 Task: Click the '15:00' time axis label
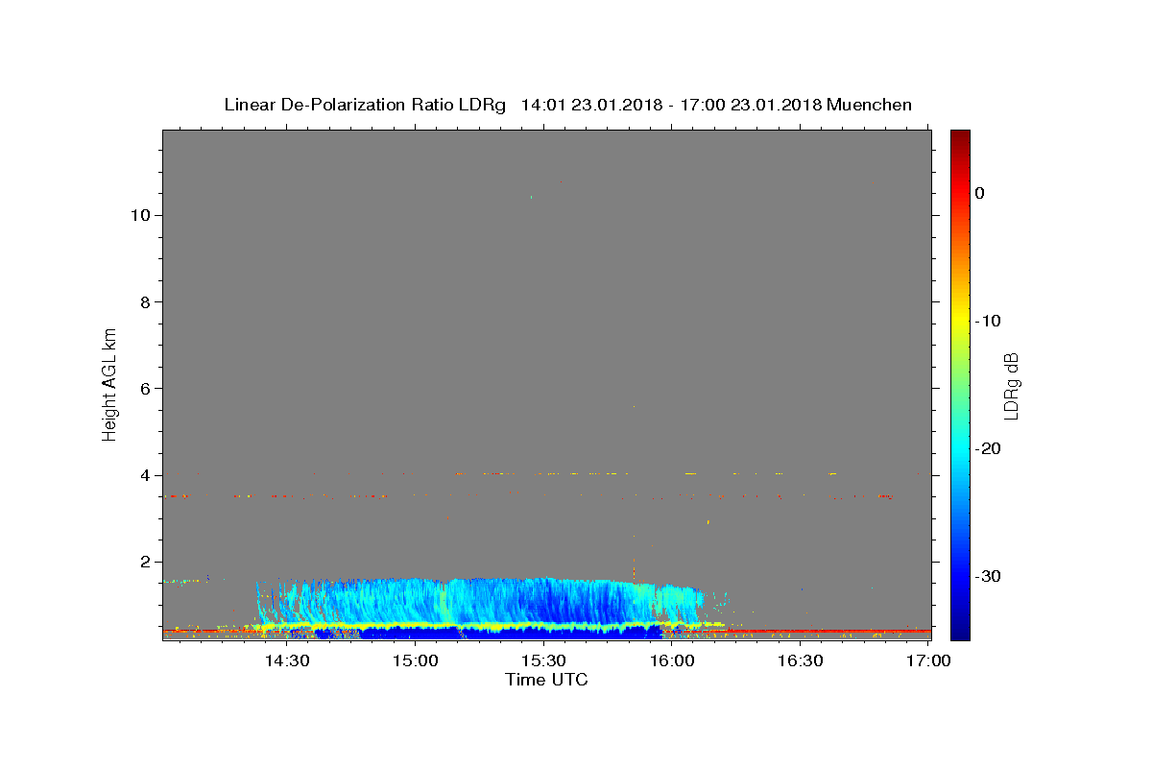point(415,661)
